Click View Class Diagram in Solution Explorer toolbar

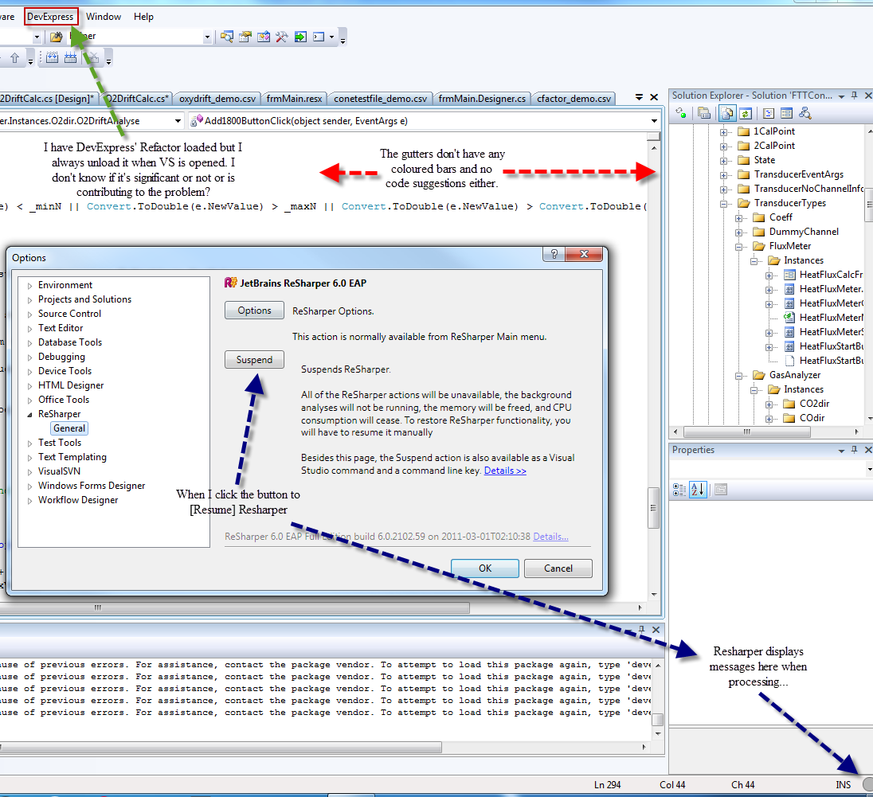(804, 114)
